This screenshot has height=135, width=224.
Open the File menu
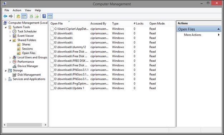point(7,10)
